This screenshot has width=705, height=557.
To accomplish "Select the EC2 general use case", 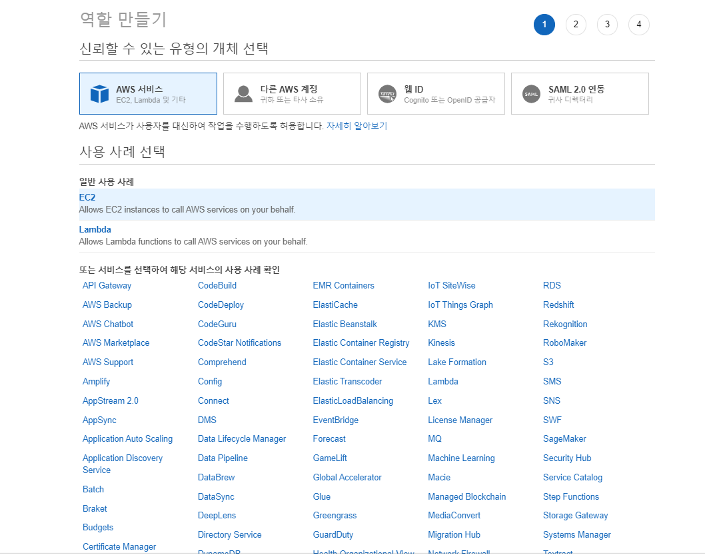I will (x=367, y=204).
